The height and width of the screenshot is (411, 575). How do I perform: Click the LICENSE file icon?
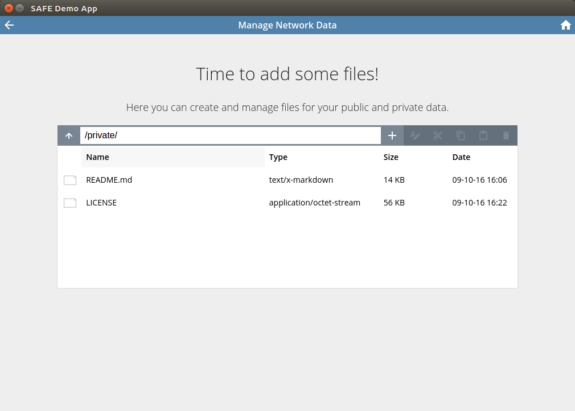pos(70,203)
